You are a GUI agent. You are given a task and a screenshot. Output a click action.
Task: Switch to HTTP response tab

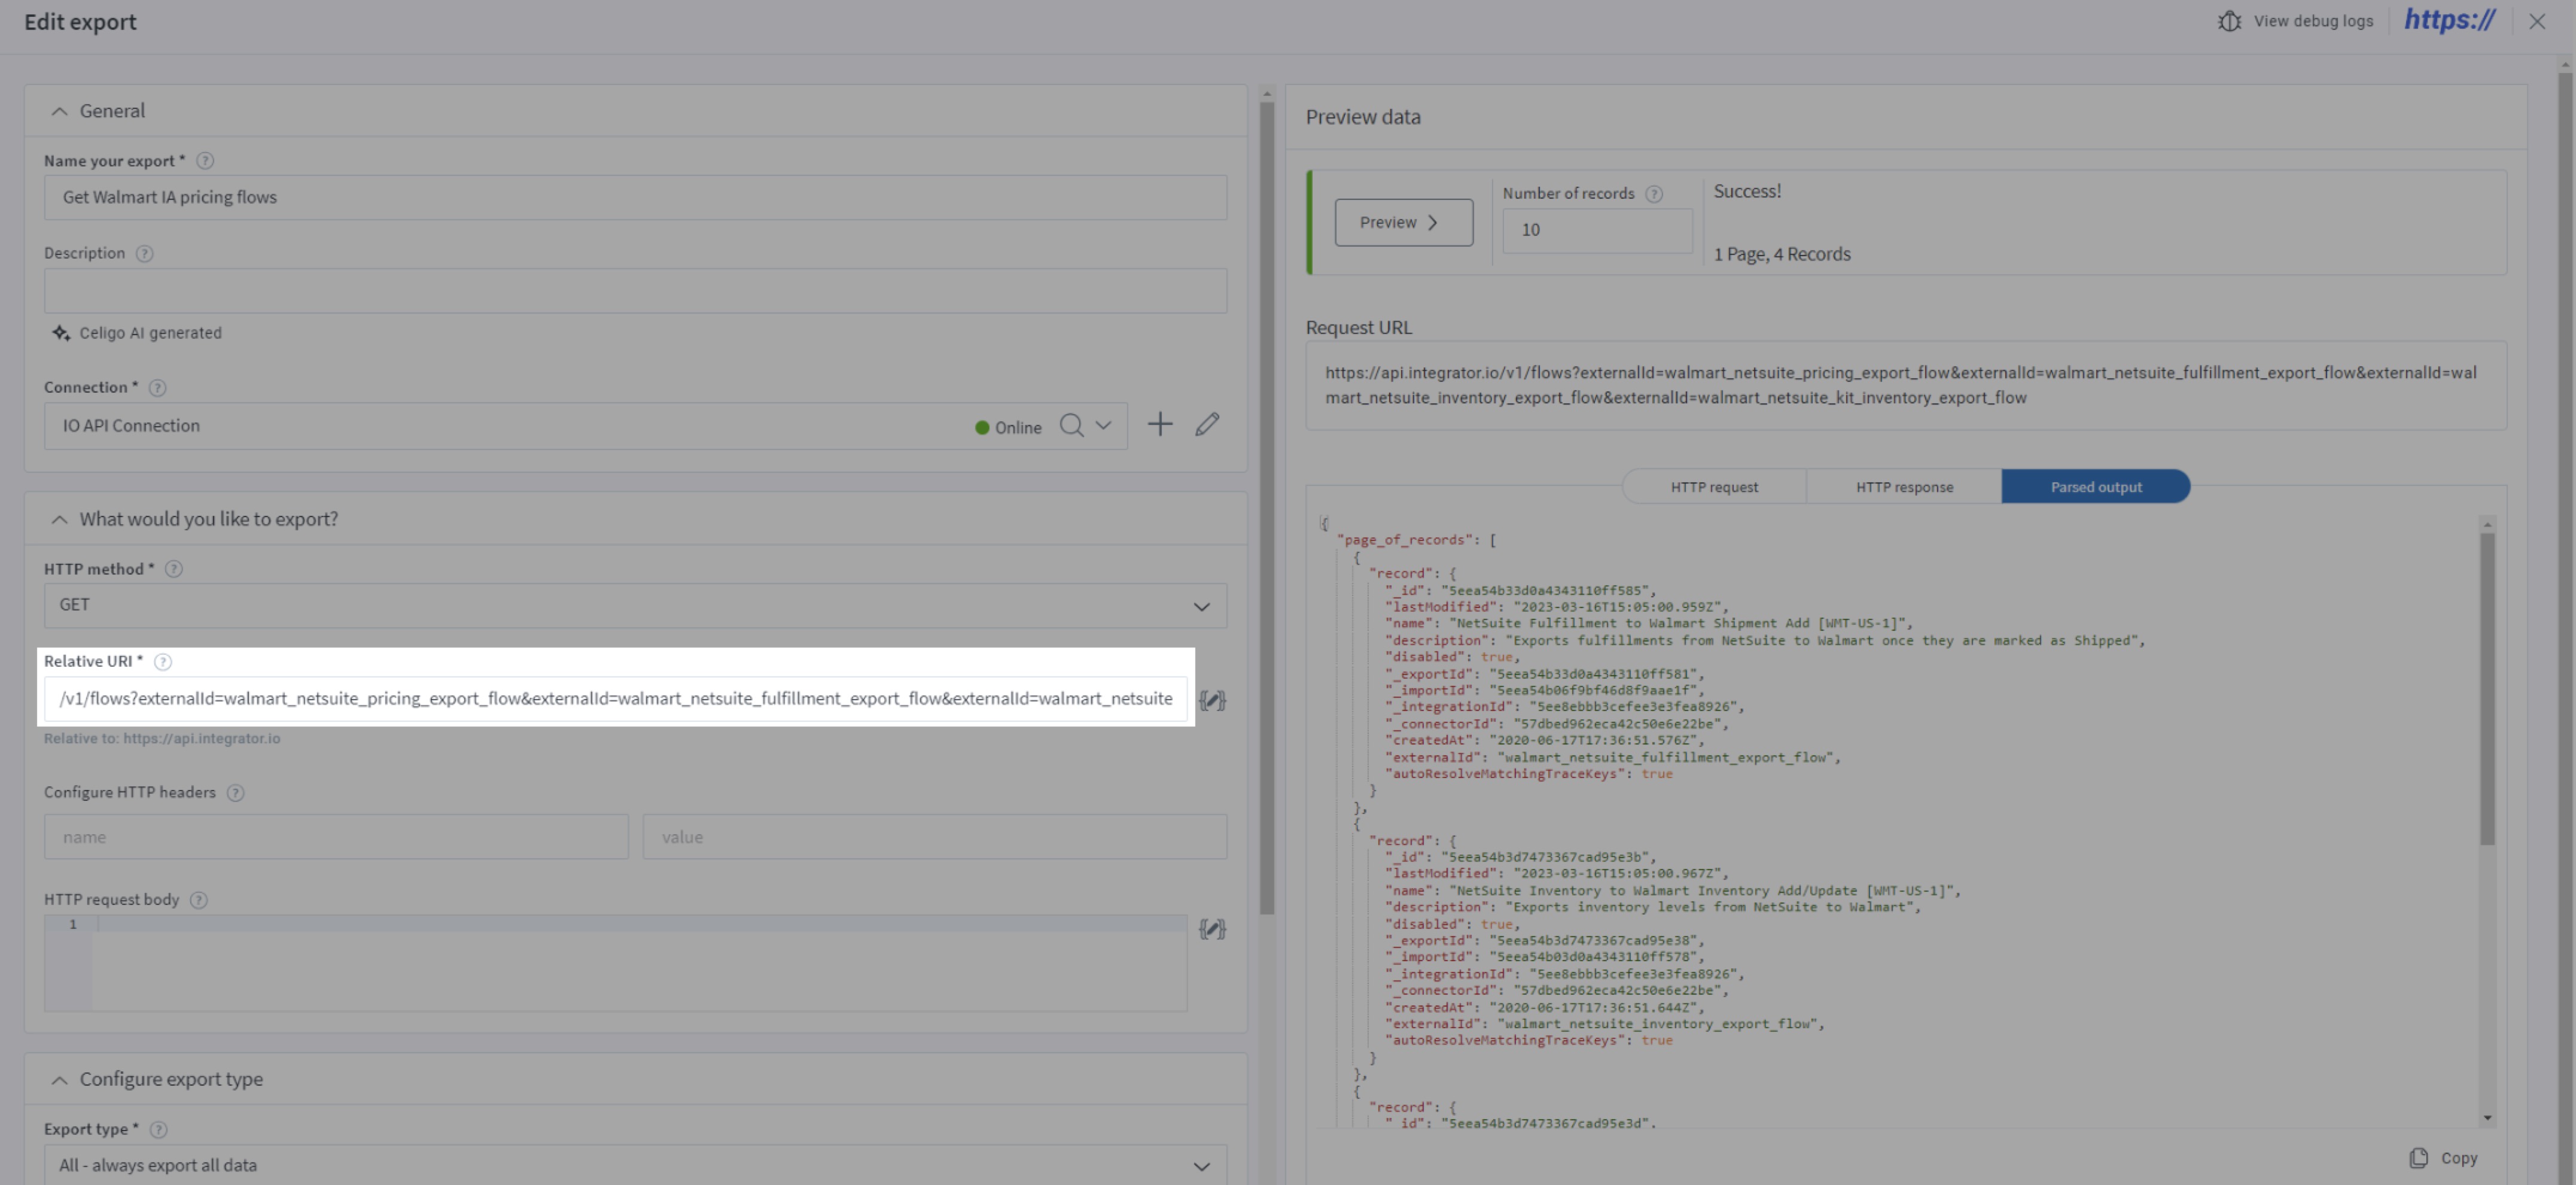click(x=1904, y=487)
